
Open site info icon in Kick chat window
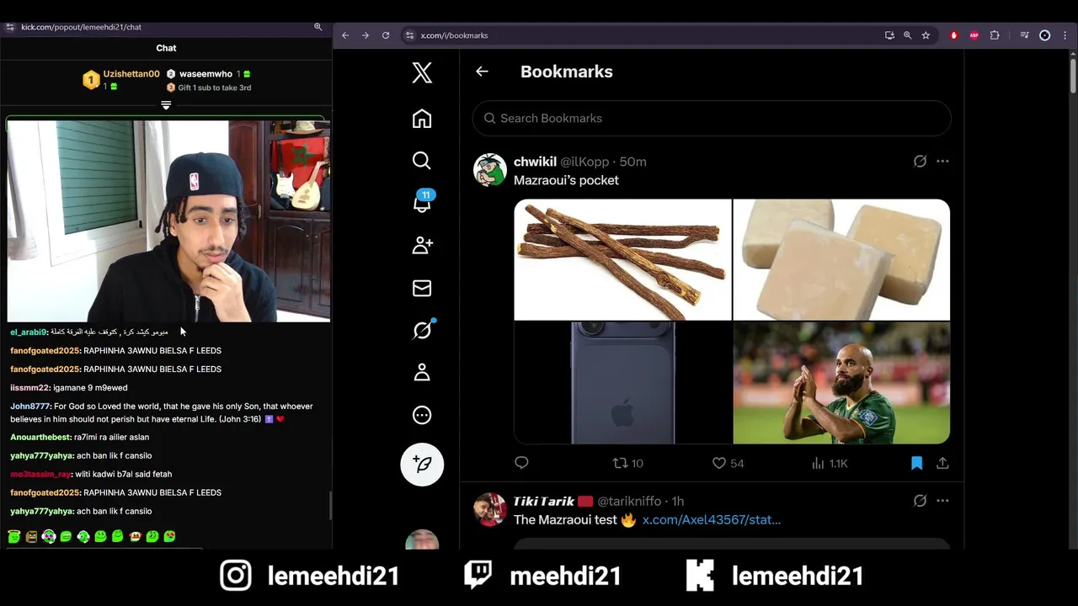pos(10,27)
